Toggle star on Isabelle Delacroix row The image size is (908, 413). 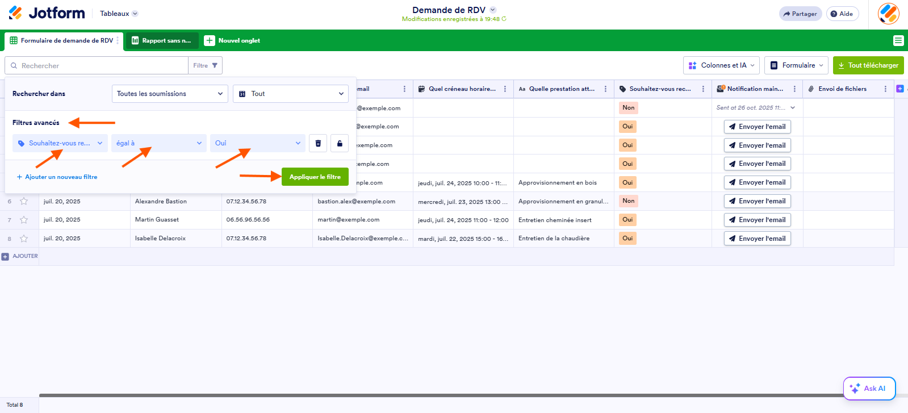coord(24,239)
